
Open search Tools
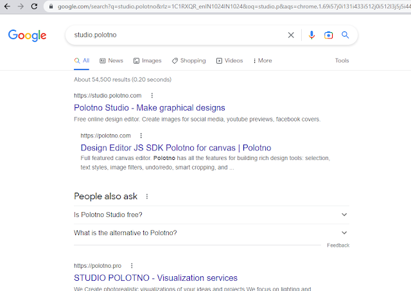(x=342, y=60)
